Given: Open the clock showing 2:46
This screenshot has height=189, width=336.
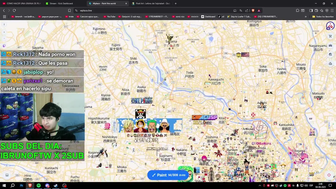Looking at the screenshot, I should point(321,186).
